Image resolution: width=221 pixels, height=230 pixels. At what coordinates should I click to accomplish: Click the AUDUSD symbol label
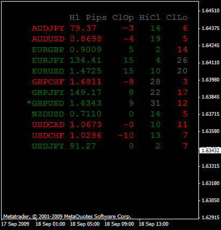pos(48,39)
